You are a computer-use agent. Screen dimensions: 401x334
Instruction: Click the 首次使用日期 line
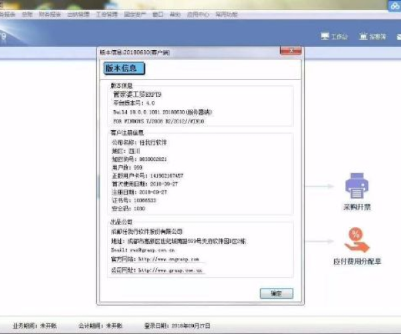click(145, 184)
